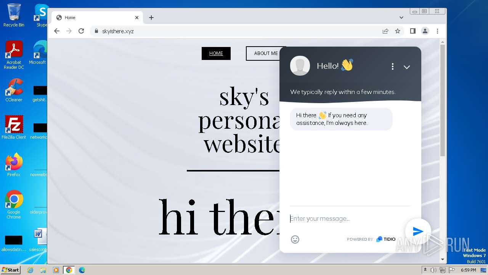
Task: Open the network tray icon
Action: tap(442, 270)
